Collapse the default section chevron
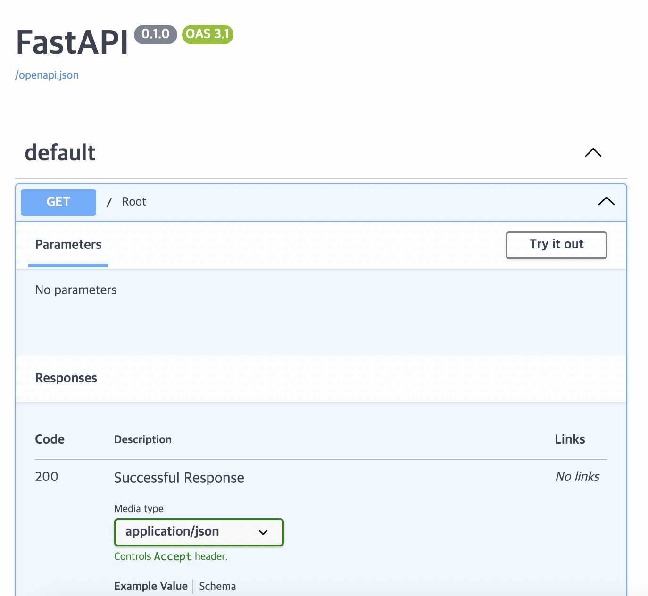 pyautogui.click(x=593, y=153)
